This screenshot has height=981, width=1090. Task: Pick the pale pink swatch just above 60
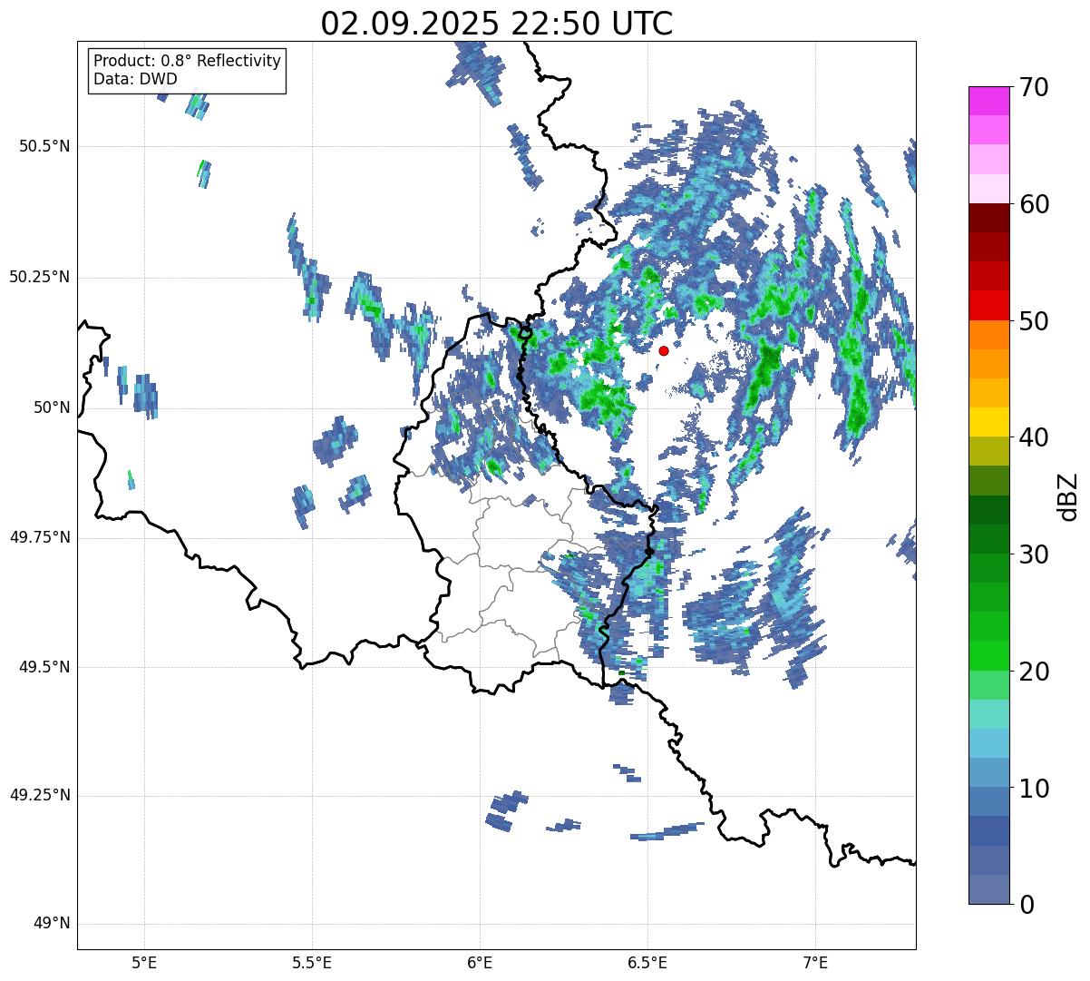[x=989, y=189]
